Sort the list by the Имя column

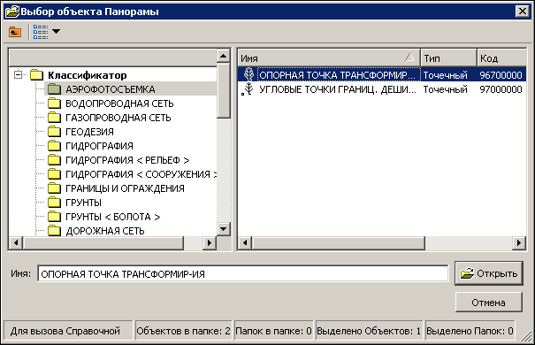pos(329,58)
